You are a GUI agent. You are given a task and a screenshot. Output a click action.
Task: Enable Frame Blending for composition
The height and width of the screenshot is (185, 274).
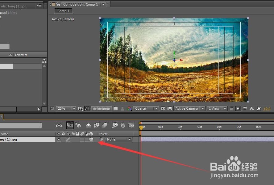[97, 125]
